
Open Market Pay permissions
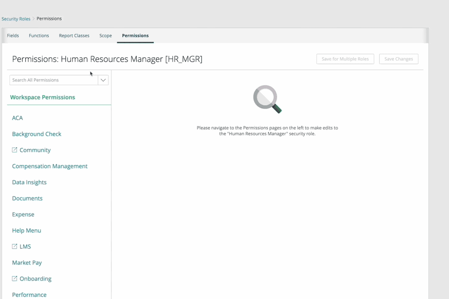(x=27, y=263)
